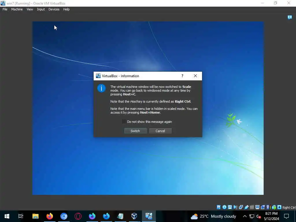Open the Windows Action Center notifications
This screenshot has height=222, width=296.
(286, 216)
